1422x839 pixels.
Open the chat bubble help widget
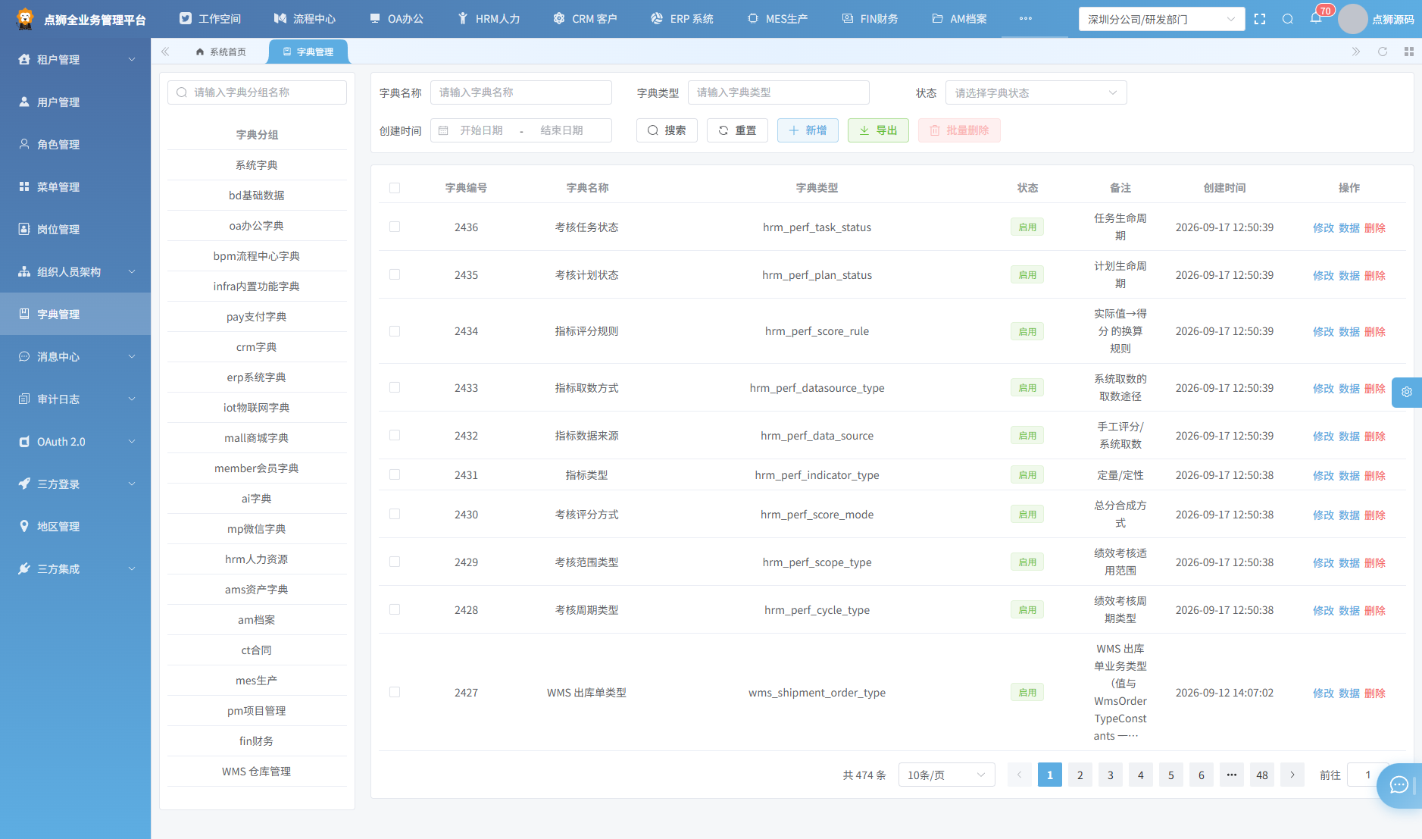tap(1399, 785)
